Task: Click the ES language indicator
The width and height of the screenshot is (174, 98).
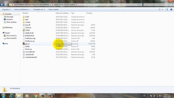Action: tap(144, 96)
